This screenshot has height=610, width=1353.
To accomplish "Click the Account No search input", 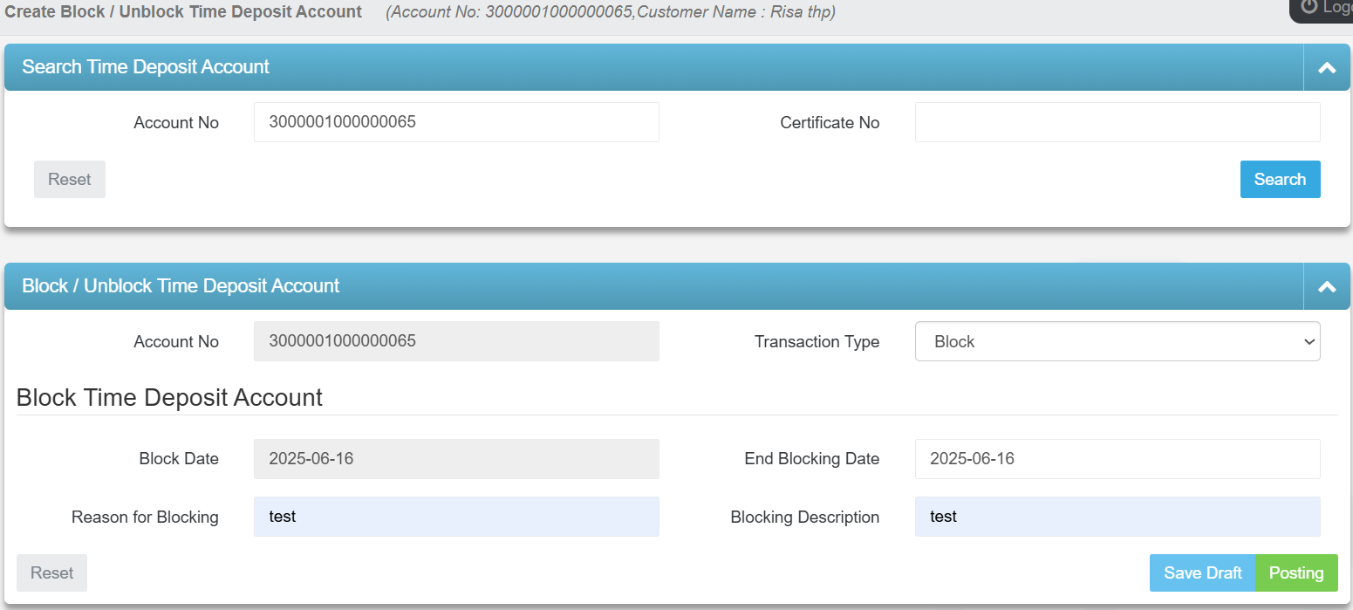I will pyautogui.click(x=455, y=122).
